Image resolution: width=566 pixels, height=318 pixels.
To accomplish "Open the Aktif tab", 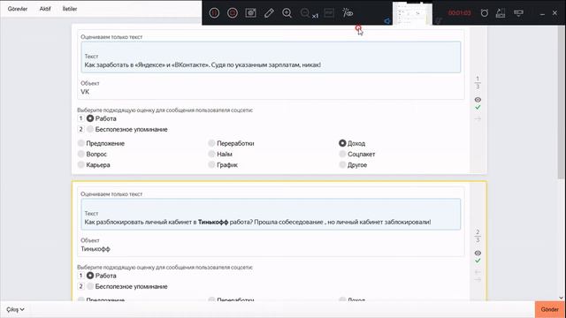I will (x=45, y=9).
